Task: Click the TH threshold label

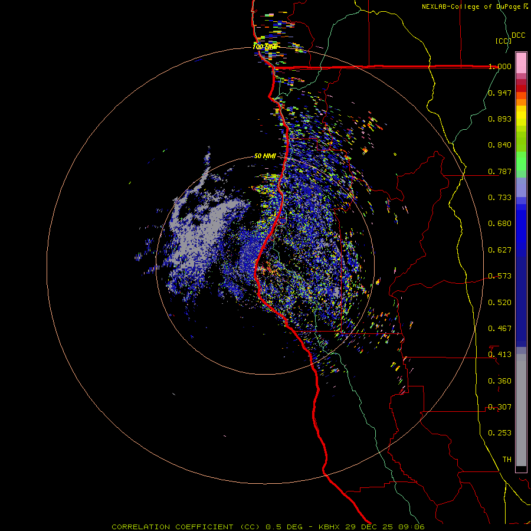Action: click(507, 460)
